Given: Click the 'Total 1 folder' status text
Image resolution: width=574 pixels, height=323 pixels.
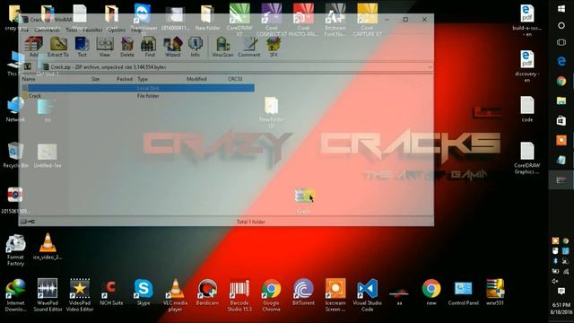Looking at the screenshot, I should click(251, 222).
